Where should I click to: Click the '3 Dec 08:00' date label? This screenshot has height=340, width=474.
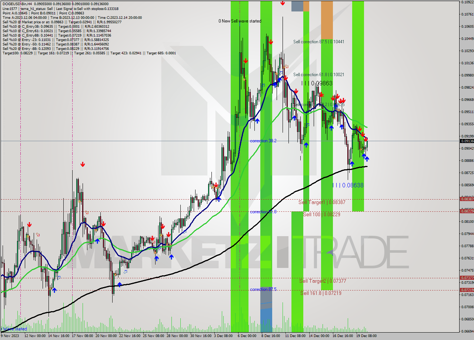click(223, 336)
